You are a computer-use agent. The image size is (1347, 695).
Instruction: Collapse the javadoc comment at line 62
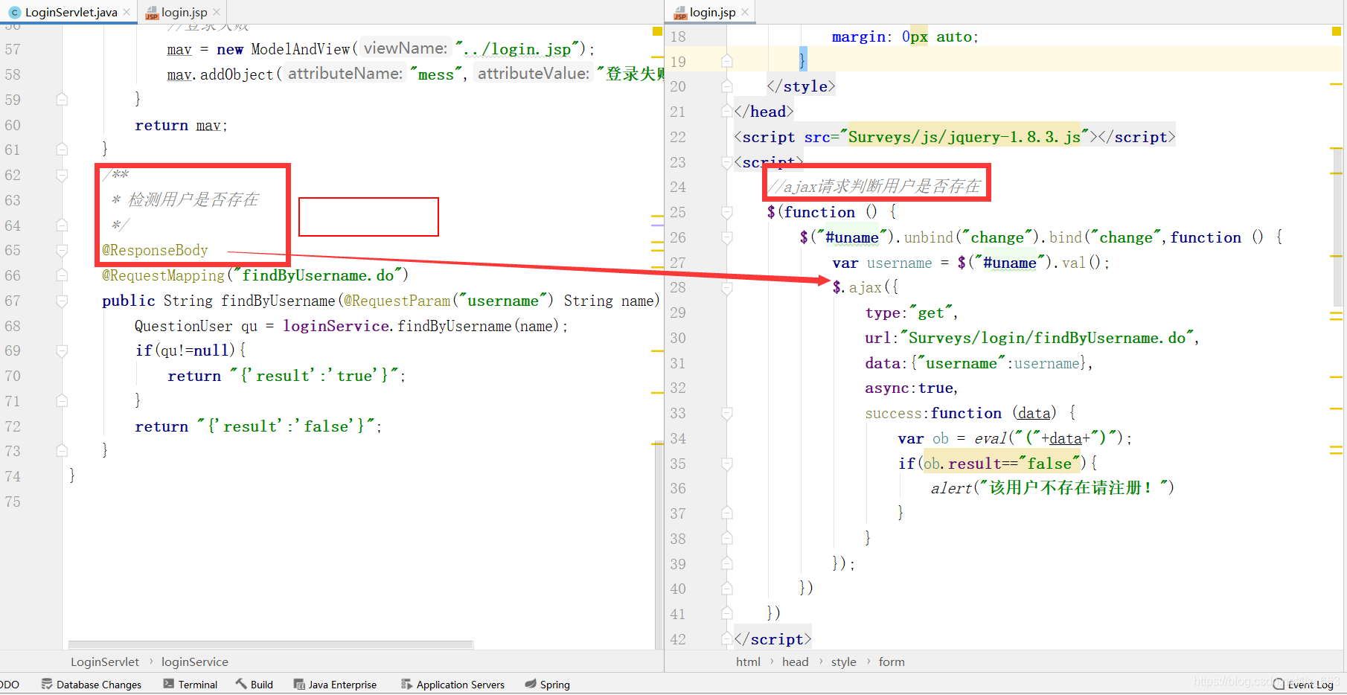pyautogui.click(x=63, y=176)
